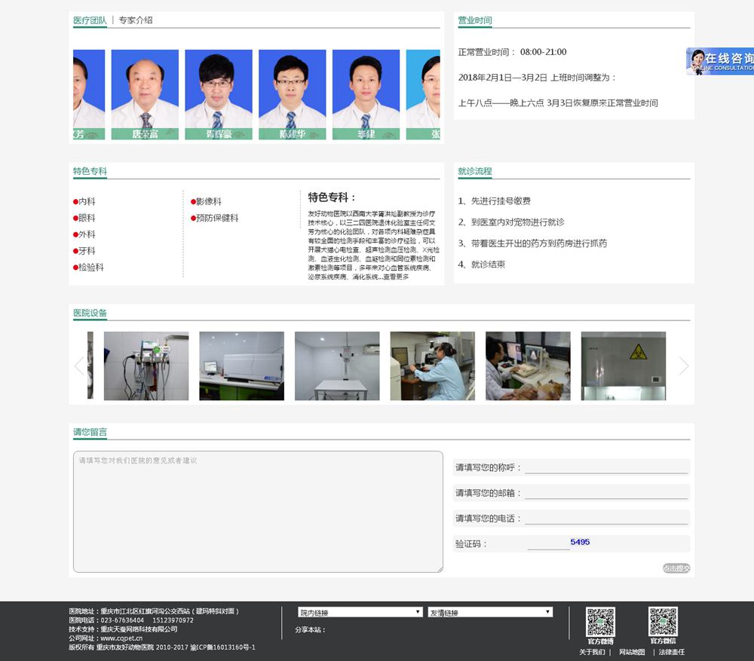Switch to the 专家介绍 tab

[135, 20]
